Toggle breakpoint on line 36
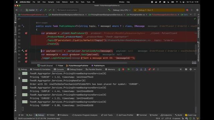This screenshot has height=120, width=214. (26, 54)
